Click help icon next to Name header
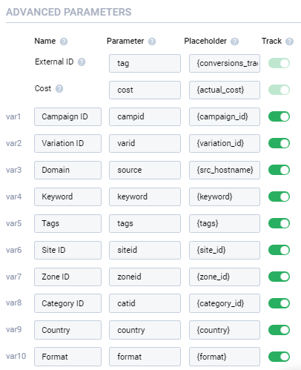Screen dimensions: 301x370 point(64,42)
